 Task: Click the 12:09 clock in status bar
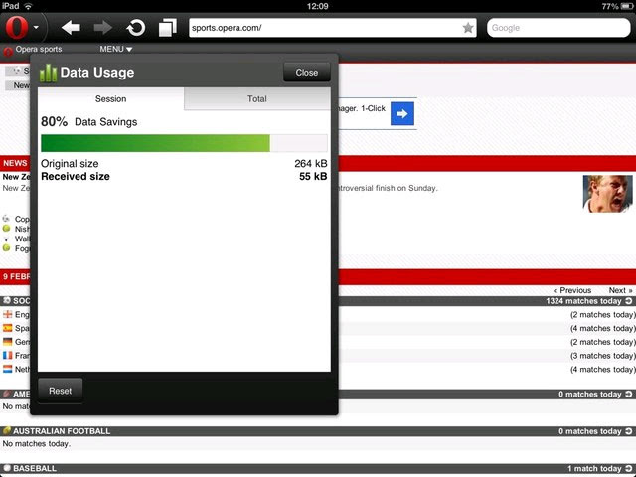318,6
